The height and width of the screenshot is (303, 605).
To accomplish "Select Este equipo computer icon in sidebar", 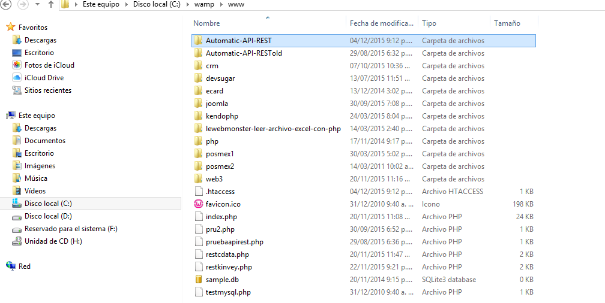I will tap(11, 116).
